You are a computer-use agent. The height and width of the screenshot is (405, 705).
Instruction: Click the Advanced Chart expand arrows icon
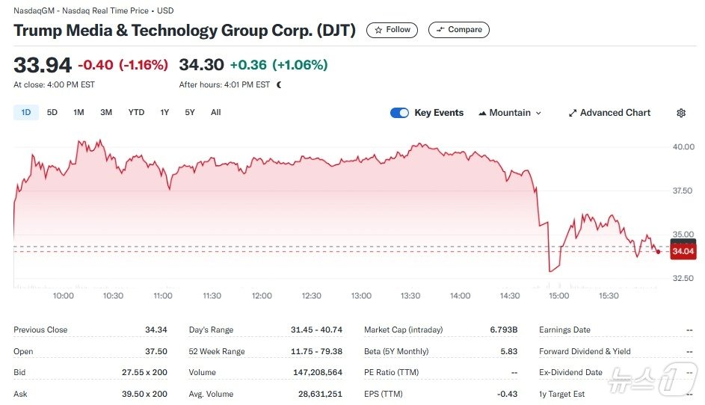(573, 113)
